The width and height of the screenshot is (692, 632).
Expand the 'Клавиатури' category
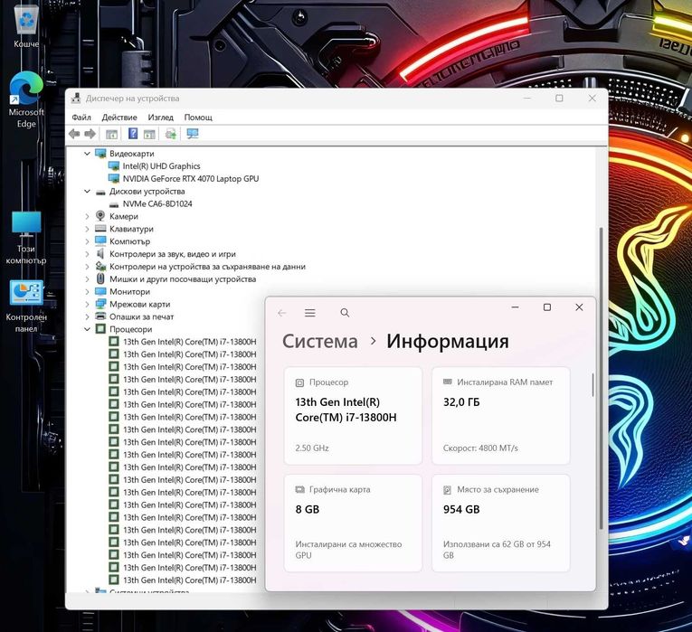pos(88,229)
